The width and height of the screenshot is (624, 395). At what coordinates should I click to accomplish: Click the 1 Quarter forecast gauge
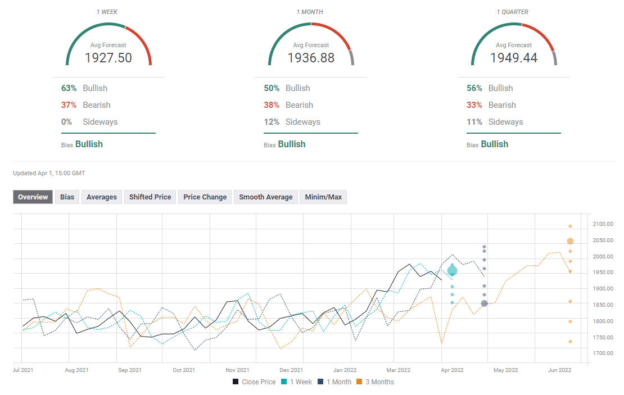click(x=514, y=45)
